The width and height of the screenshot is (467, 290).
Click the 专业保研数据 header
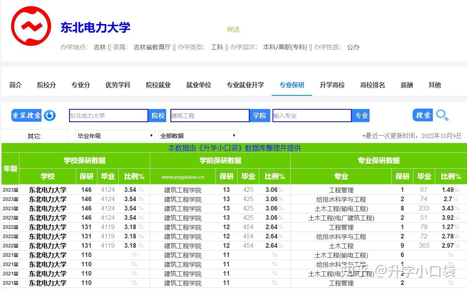[x=379, y=161]
